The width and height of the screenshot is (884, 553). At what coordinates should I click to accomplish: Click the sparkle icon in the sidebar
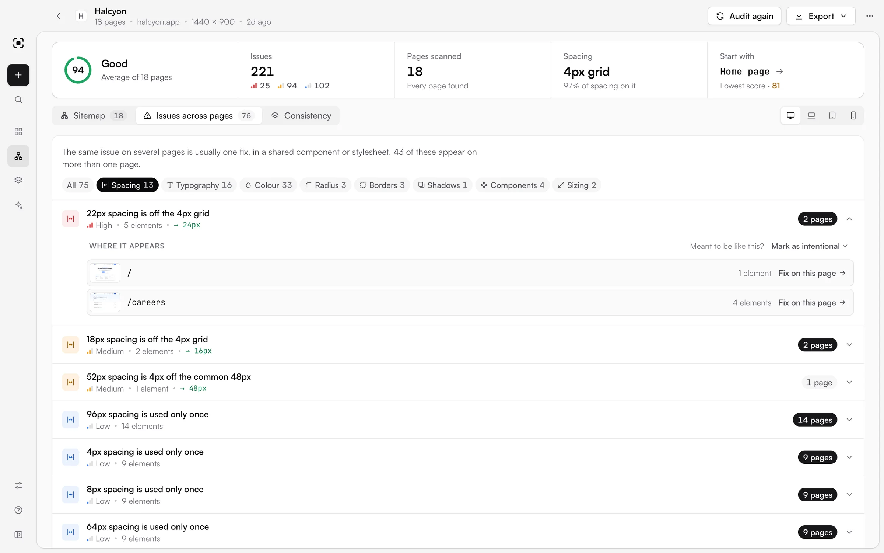[x=18, y=205]
